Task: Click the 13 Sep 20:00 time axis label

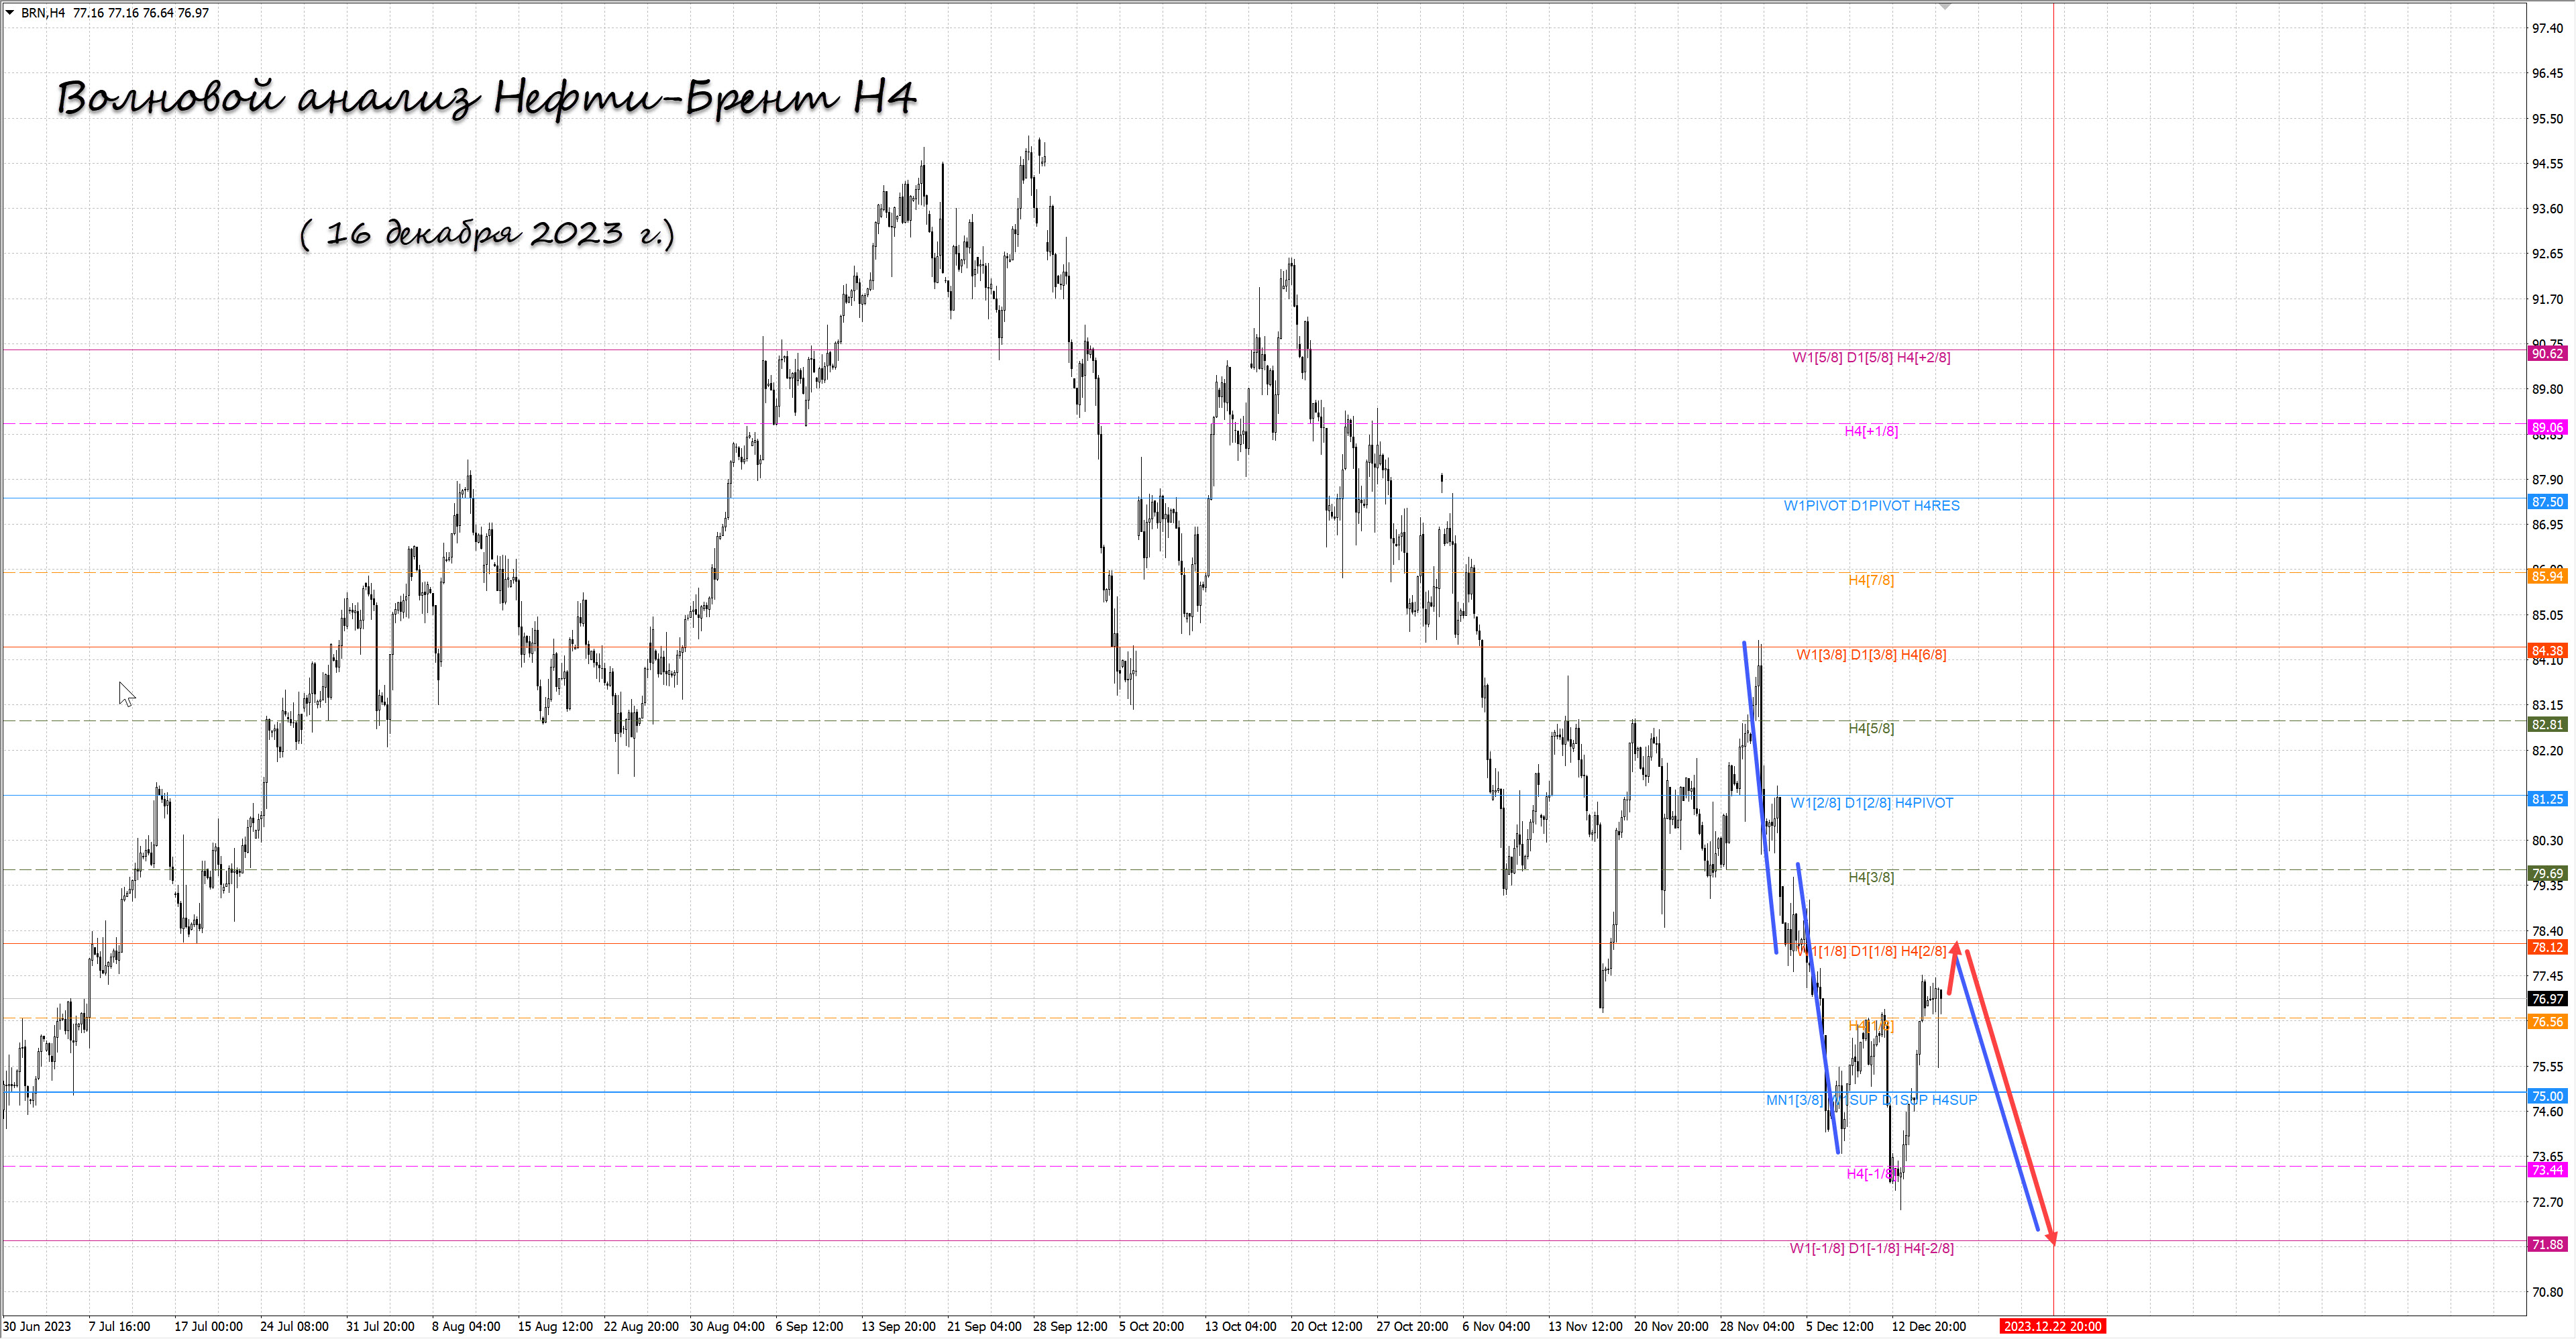Action: 898,1326
